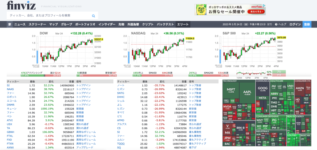Click the new high/new low 7.8% bar
Image resolution: width=317 pixels, height=150 pixels.
(x=97, y=75)
